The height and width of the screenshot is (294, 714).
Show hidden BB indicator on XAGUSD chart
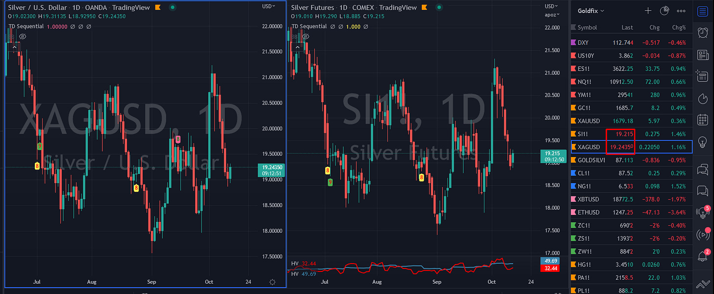point(22,36)
